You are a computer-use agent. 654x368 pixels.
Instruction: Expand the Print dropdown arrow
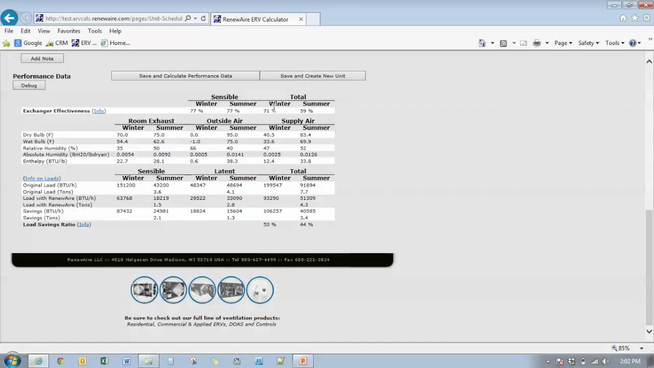tap(547, 43)
